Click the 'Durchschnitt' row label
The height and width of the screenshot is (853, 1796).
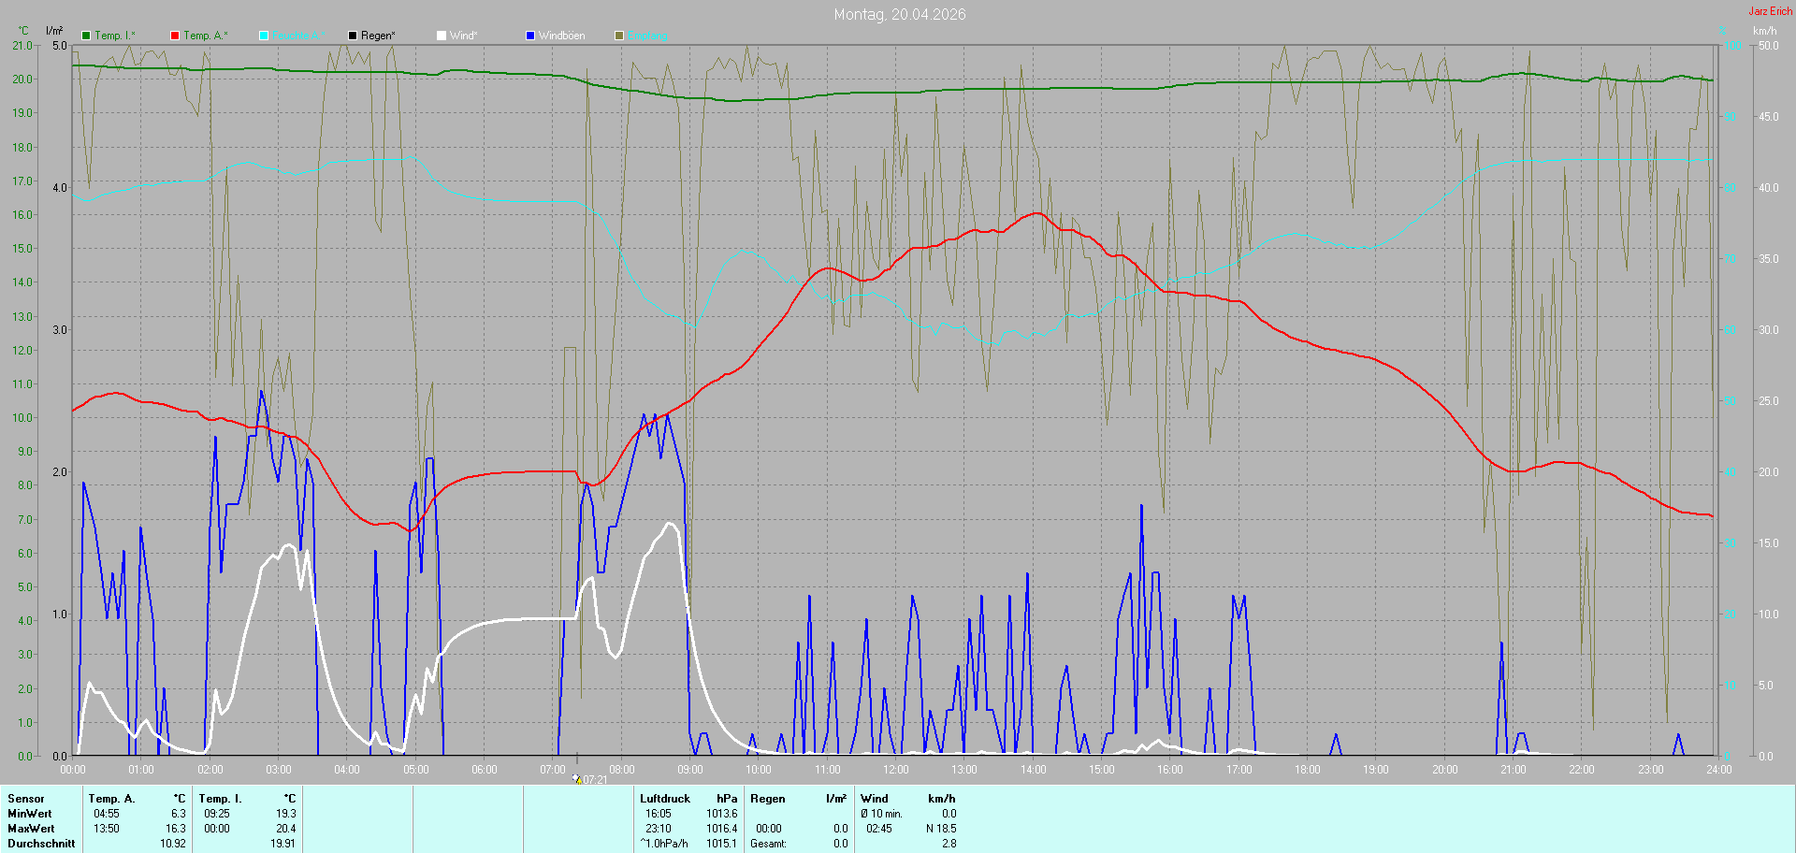point(41,844)
